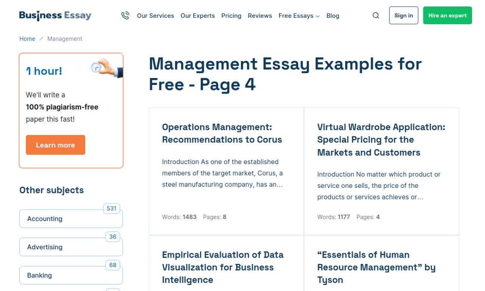Open the Reviews menu item

point(260,16)
